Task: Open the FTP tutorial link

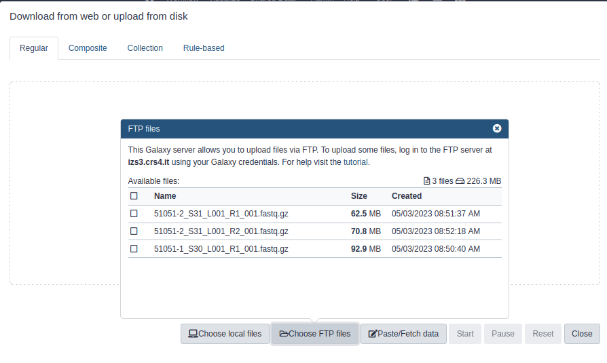Action: [356, 162]
